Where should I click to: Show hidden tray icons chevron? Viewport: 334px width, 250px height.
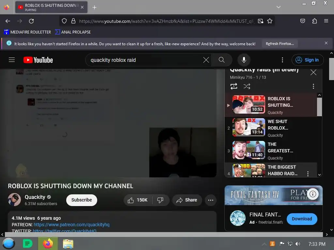click(264, 244)
